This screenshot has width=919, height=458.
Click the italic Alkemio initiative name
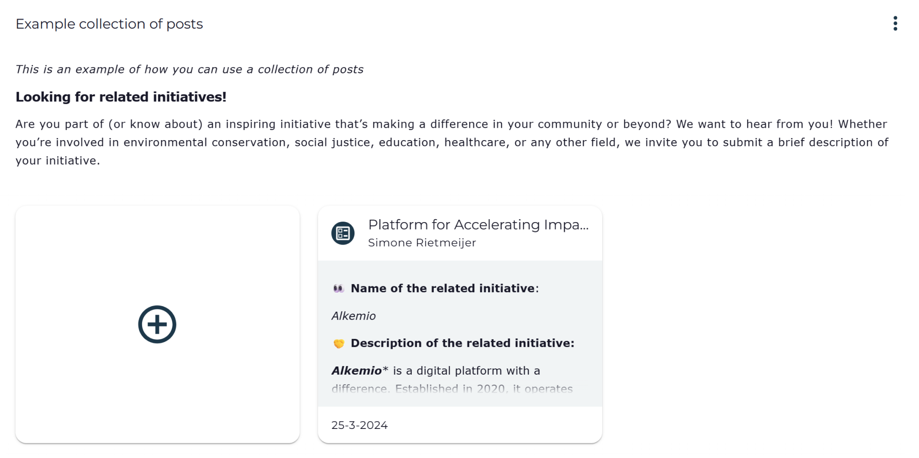354,316
